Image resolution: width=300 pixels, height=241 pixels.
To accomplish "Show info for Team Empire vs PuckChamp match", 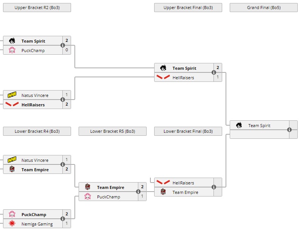I will [x=138, y=192].
